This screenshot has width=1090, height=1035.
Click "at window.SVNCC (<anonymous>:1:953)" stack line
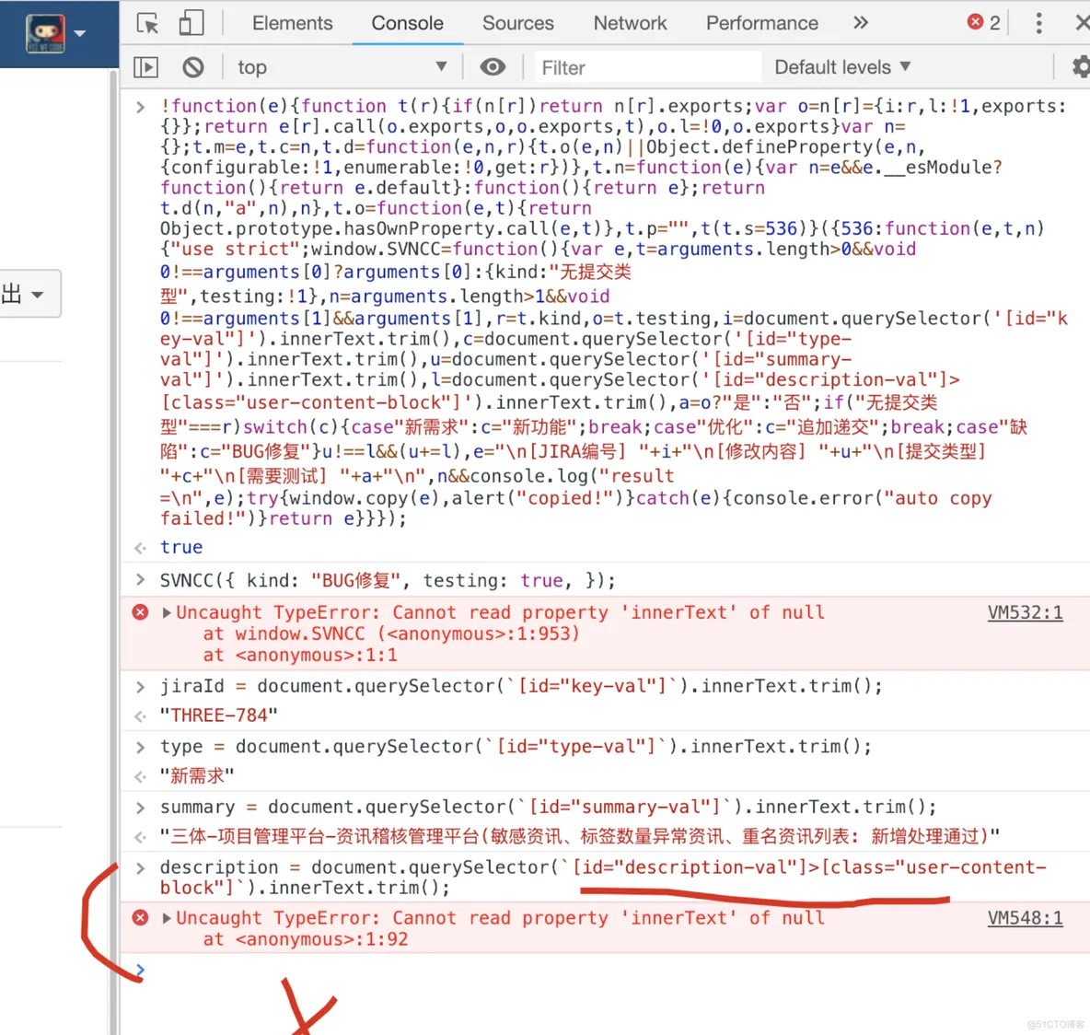391,634
